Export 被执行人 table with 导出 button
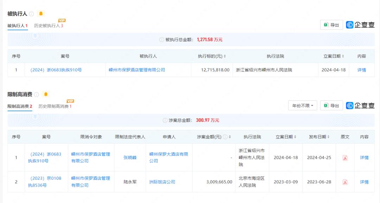380x203 pixels. [x=331, y=25]
